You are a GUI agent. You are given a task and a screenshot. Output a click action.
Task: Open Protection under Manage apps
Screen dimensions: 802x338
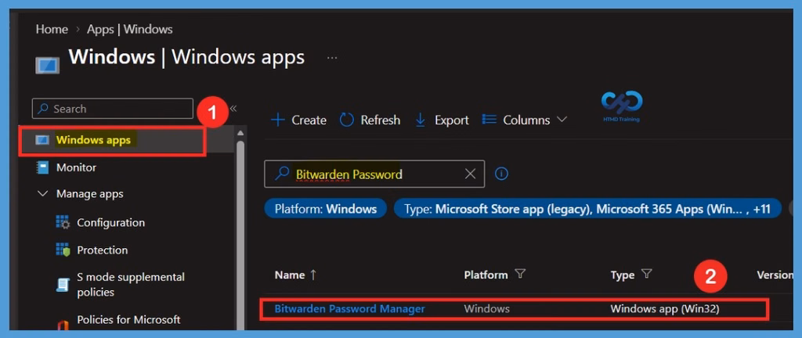tap(103, 250)
